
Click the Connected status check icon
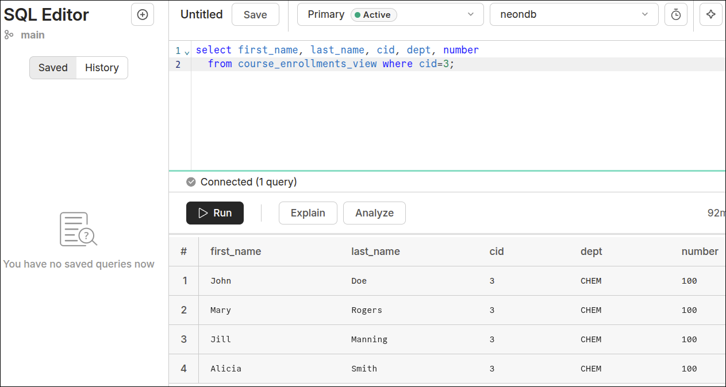pos(191,182)
